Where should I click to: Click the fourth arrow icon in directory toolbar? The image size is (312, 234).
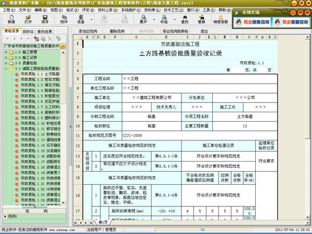pos(28,39)
